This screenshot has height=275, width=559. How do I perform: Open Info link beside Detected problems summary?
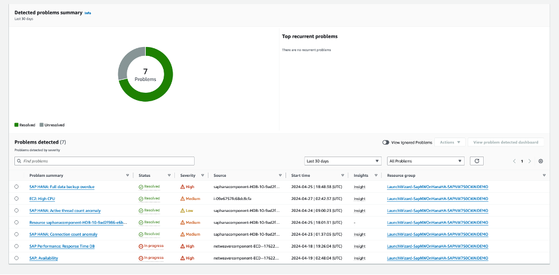pyautogui.click(x=88, y=13)
